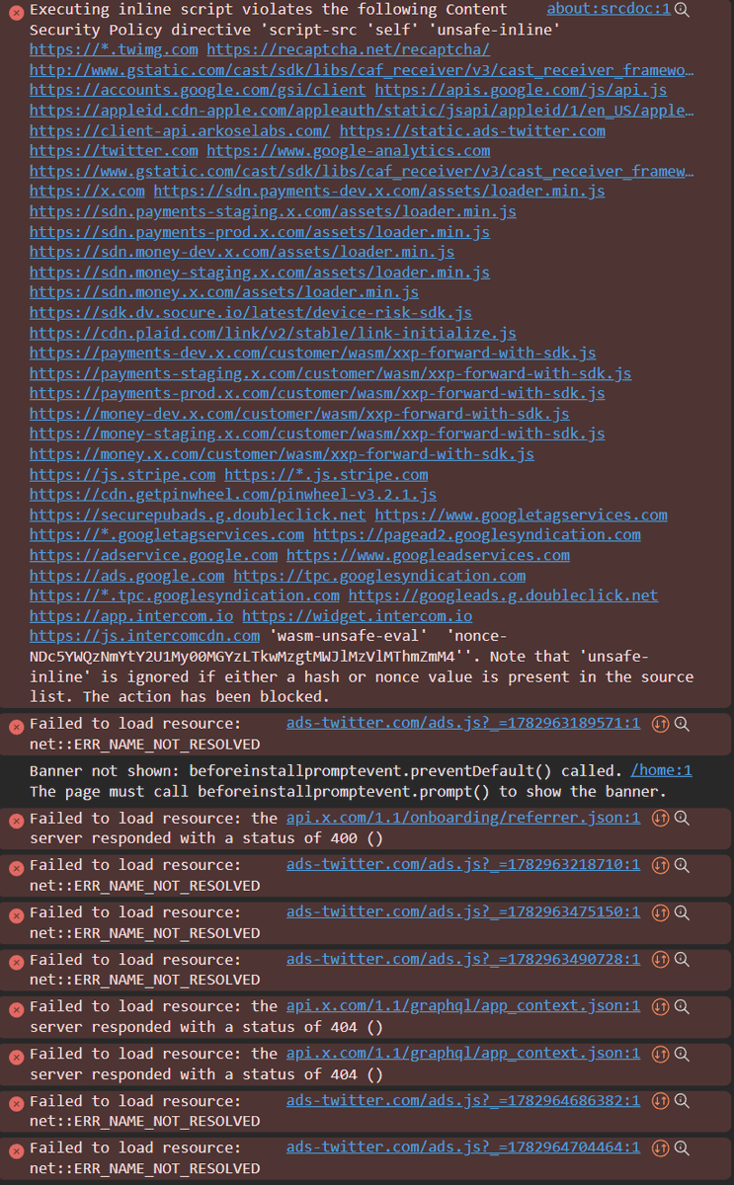
Task: Open sdn.payments-staging.x.com loader.min.js link
Action: [273, 211]
